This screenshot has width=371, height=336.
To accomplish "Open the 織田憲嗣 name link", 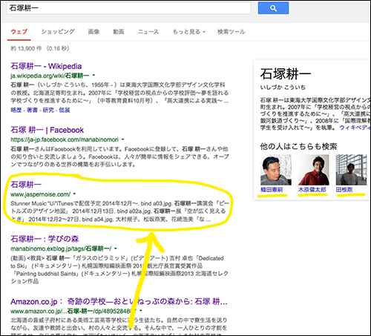I will click(x=272, y=190).
